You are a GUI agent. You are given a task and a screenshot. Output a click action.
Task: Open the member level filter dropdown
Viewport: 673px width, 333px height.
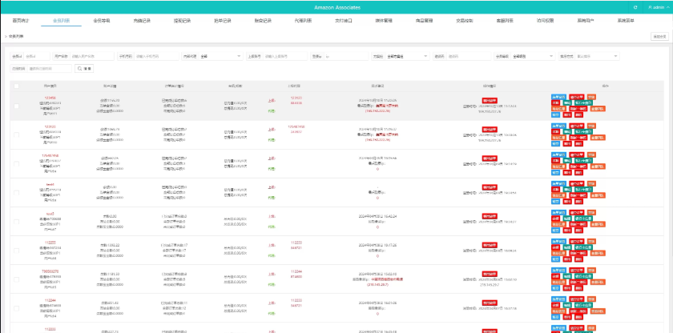(533, 56)
